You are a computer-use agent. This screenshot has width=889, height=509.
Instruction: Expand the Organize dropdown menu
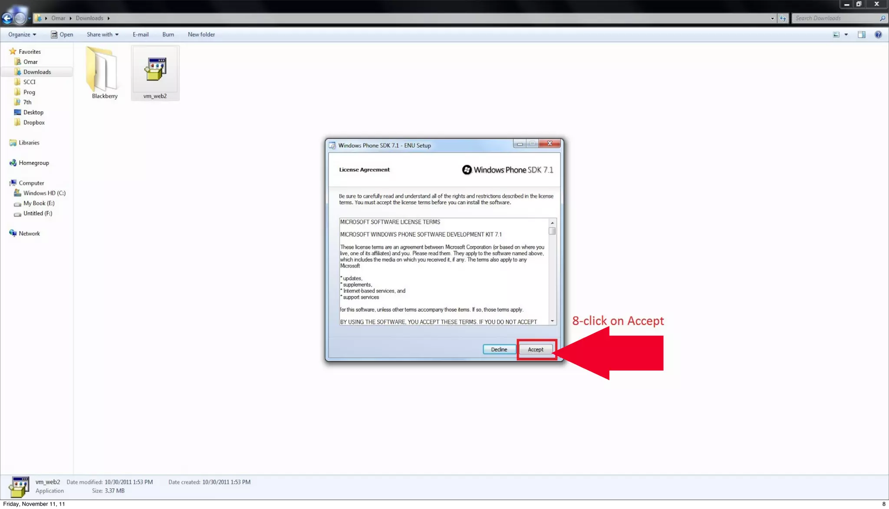tap(22, 35)
